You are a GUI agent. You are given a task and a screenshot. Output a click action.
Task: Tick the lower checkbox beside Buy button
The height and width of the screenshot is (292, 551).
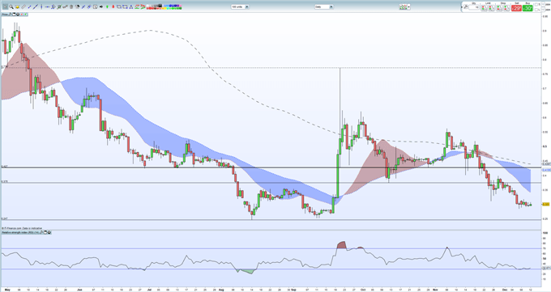tap(536, 10)
